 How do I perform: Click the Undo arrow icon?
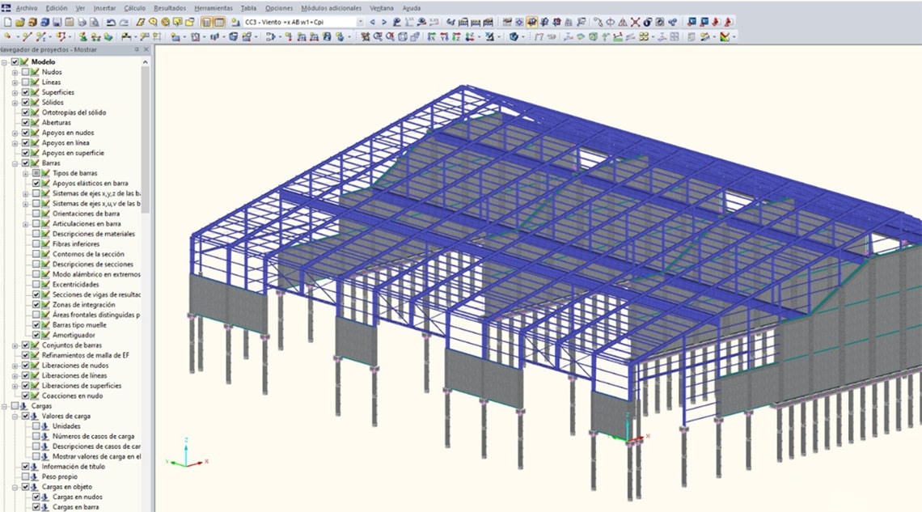pos(111,22)
